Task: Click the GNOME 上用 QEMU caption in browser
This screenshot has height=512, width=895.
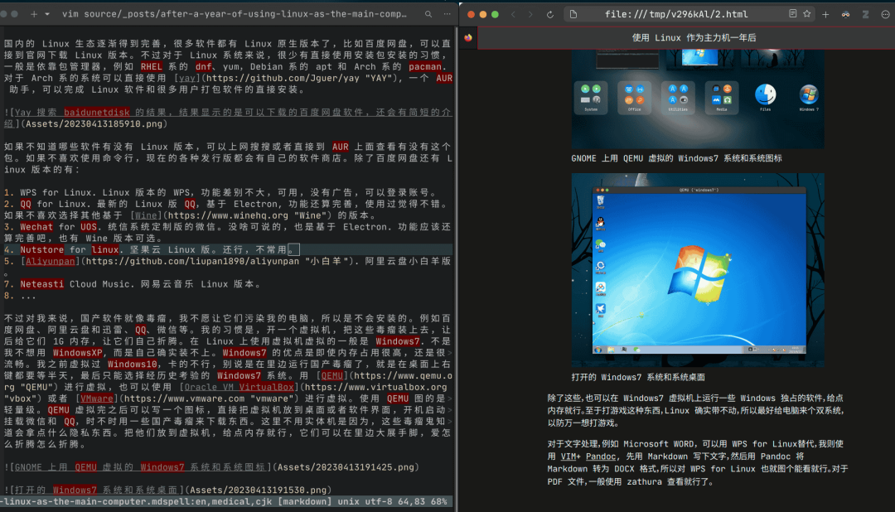Action: click(676, 159)
